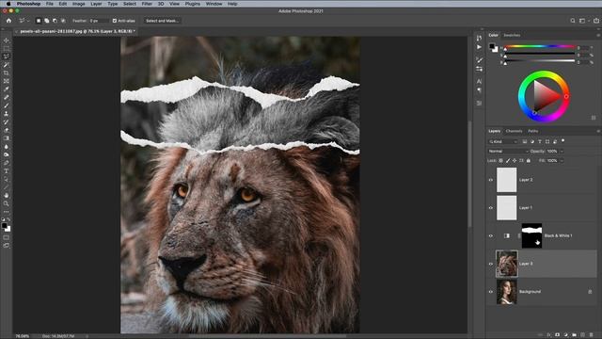Select the Blur tool

[7, 147]
